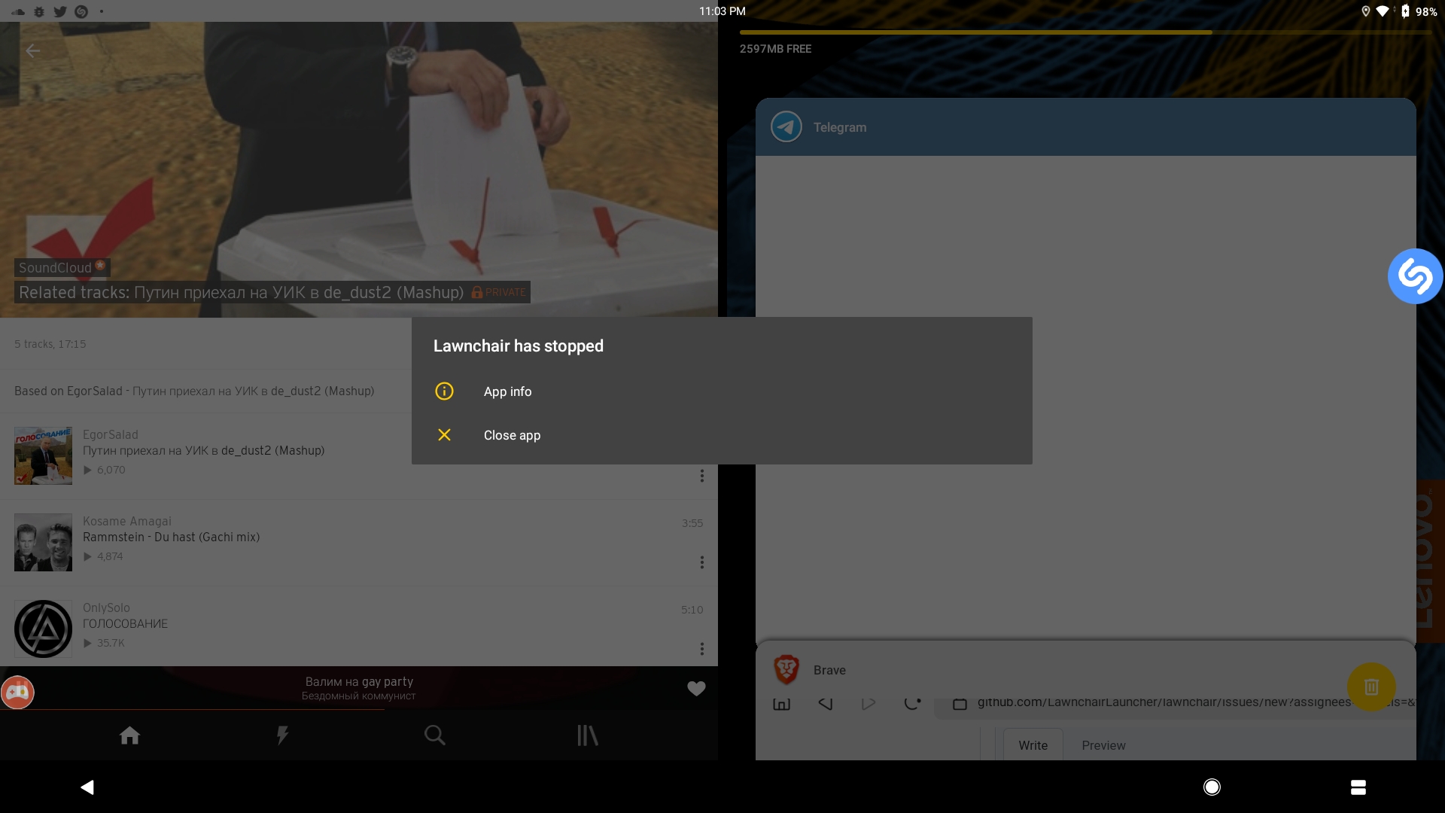
Task: Open mini player Валим на gay party
Action: [359, 688]
